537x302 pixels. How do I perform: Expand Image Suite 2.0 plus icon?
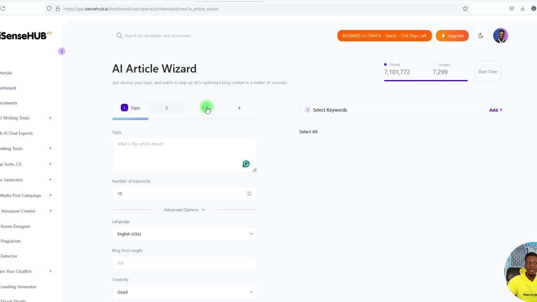click(50, 164)
